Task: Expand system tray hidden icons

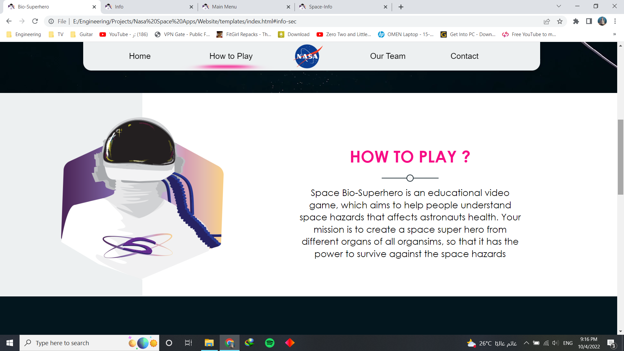Action: pyautogui.click(x=526, y=343)
